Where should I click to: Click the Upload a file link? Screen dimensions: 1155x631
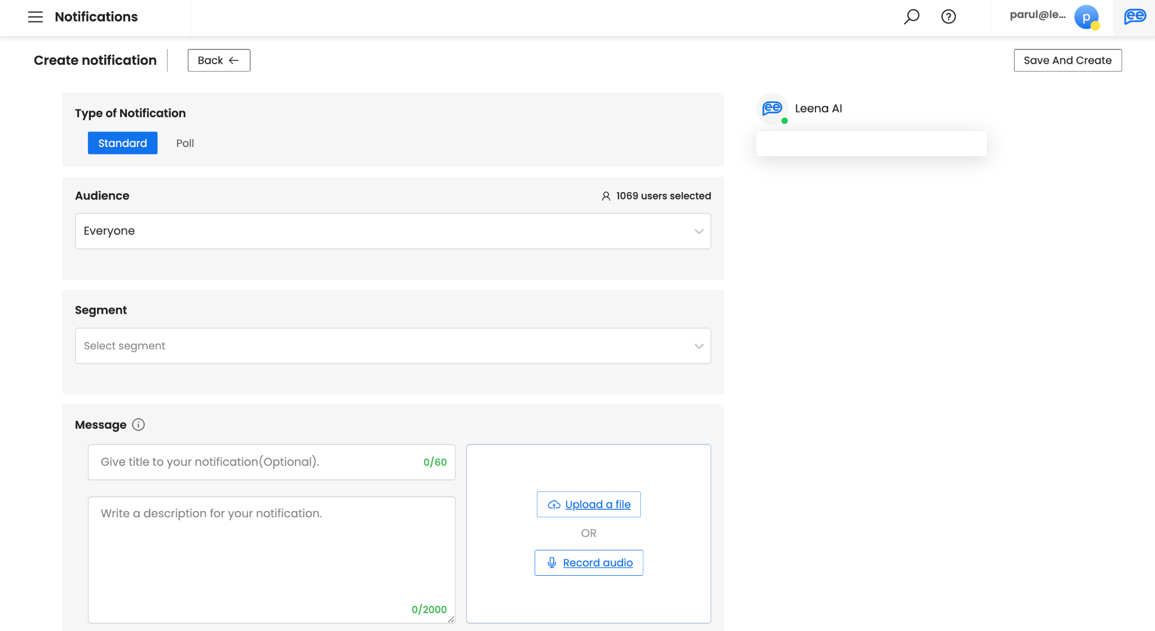[x=589, y=504]
